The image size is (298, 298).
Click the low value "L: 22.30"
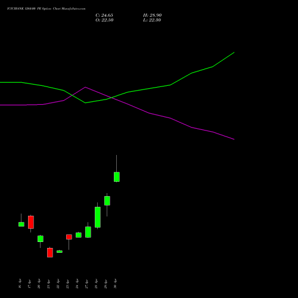click(152, 20)
